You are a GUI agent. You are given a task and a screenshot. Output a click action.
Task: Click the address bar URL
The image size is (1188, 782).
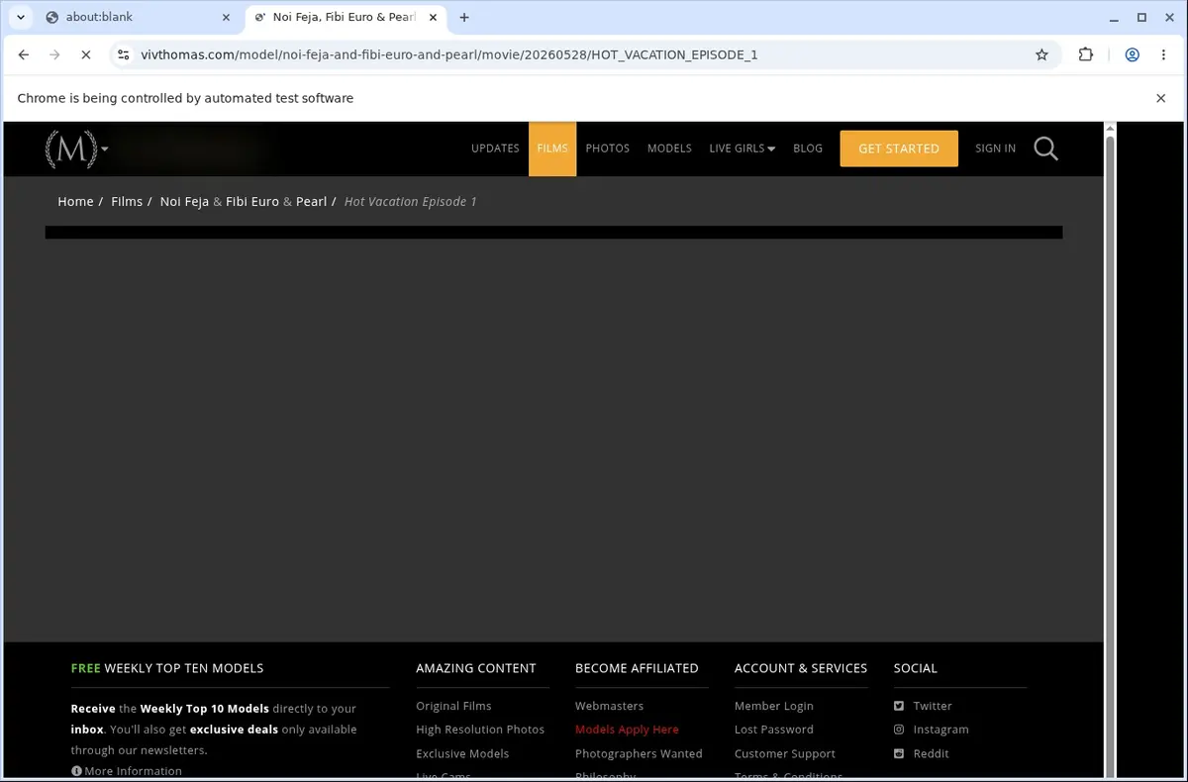[x=449, y=54]
